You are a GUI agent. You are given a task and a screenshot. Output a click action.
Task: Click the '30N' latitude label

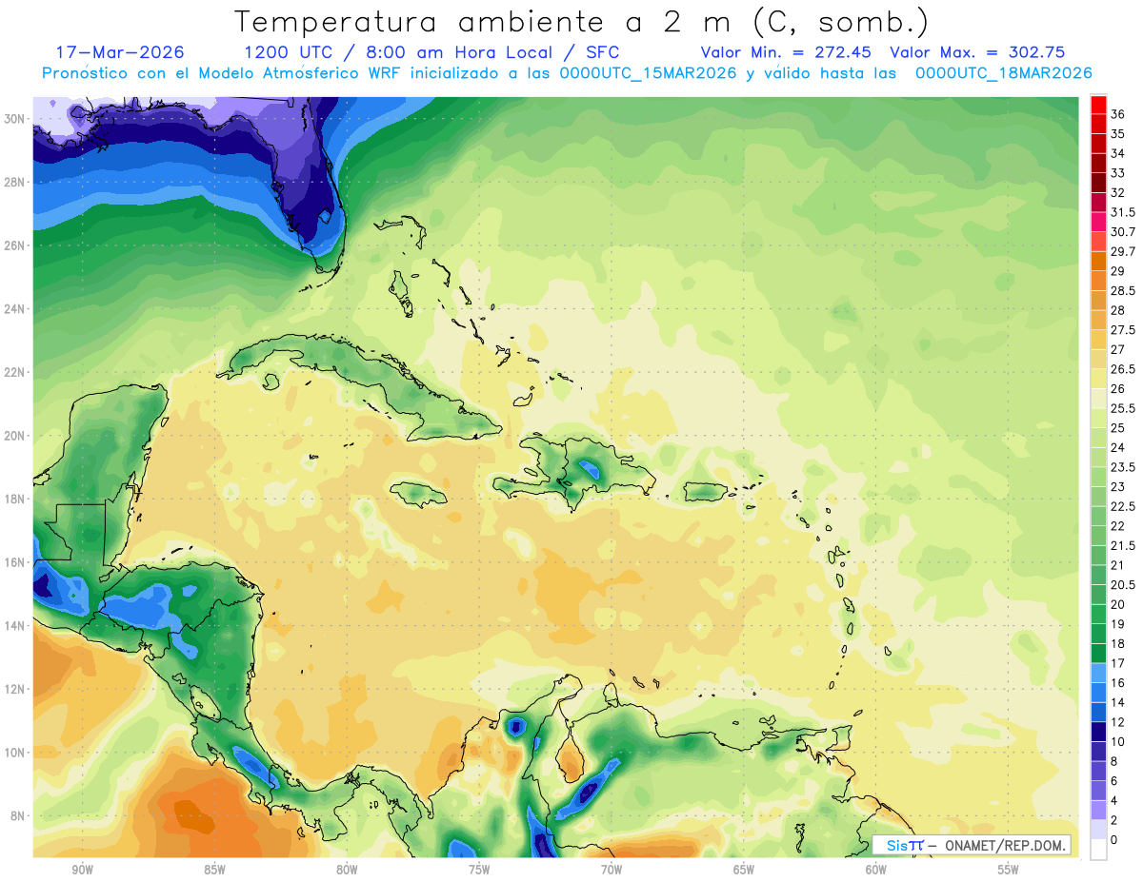(x=15, y=118)
